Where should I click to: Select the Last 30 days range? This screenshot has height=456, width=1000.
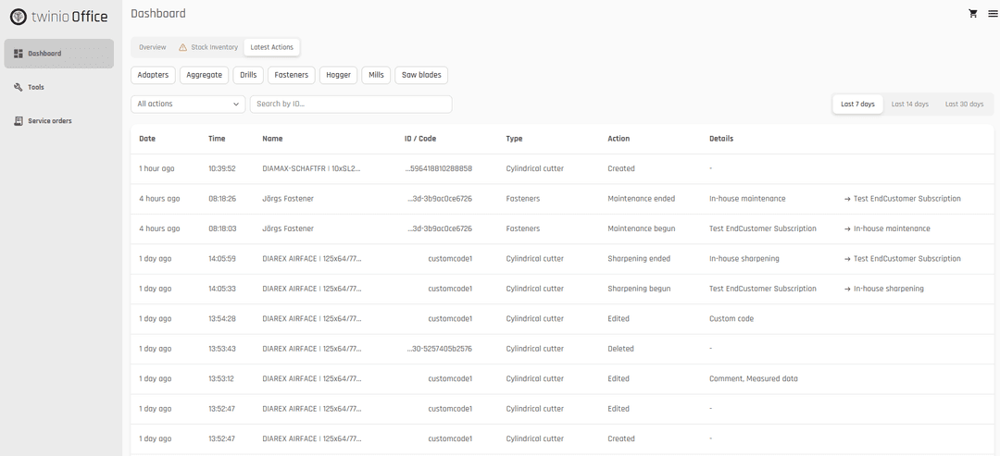click(964, 105)
